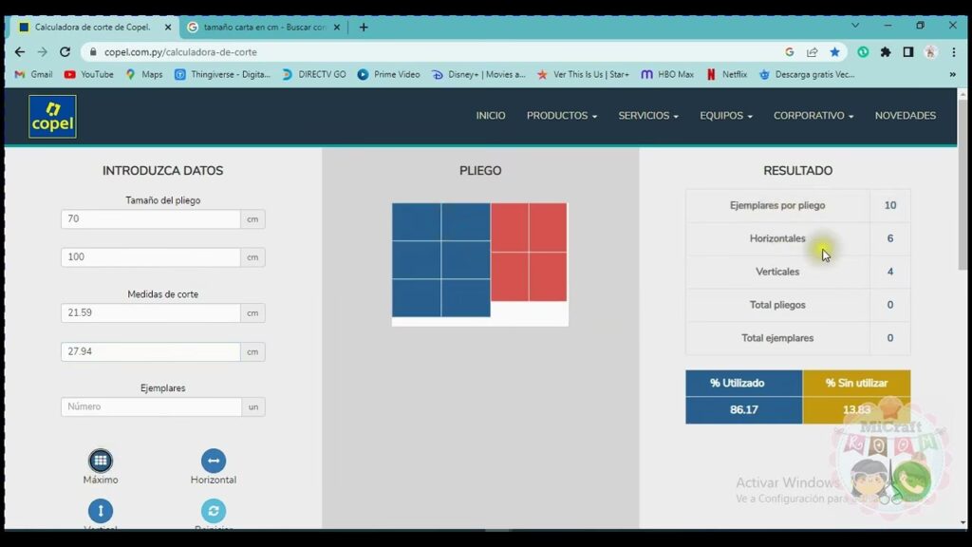Choose the Vertical cut orientation icon
The height and width of the screenshot is (547, 972).
[101, 511]
